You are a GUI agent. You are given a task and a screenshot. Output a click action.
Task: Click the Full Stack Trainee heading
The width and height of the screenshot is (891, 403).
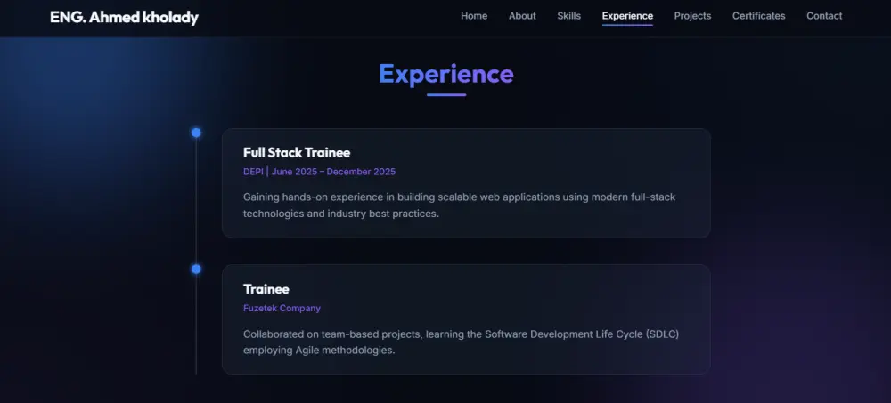pos(297,153)
